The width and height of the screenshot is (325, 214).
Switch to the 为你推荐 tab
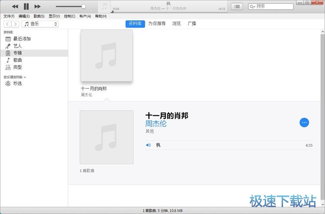coord(157,24)
